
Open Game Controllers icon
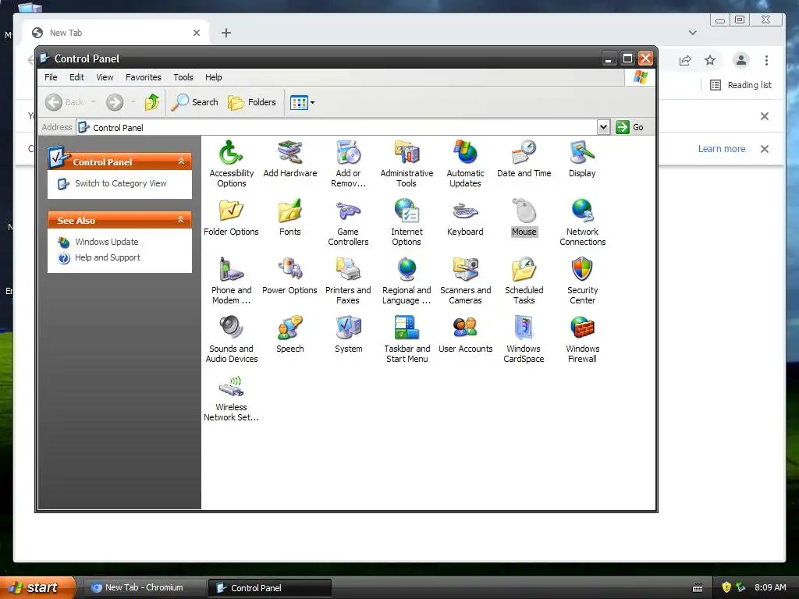pyautogui.click(x=348, y=211)
